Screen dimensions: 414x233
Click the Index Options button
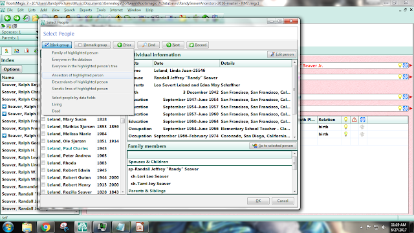point(12,69)
